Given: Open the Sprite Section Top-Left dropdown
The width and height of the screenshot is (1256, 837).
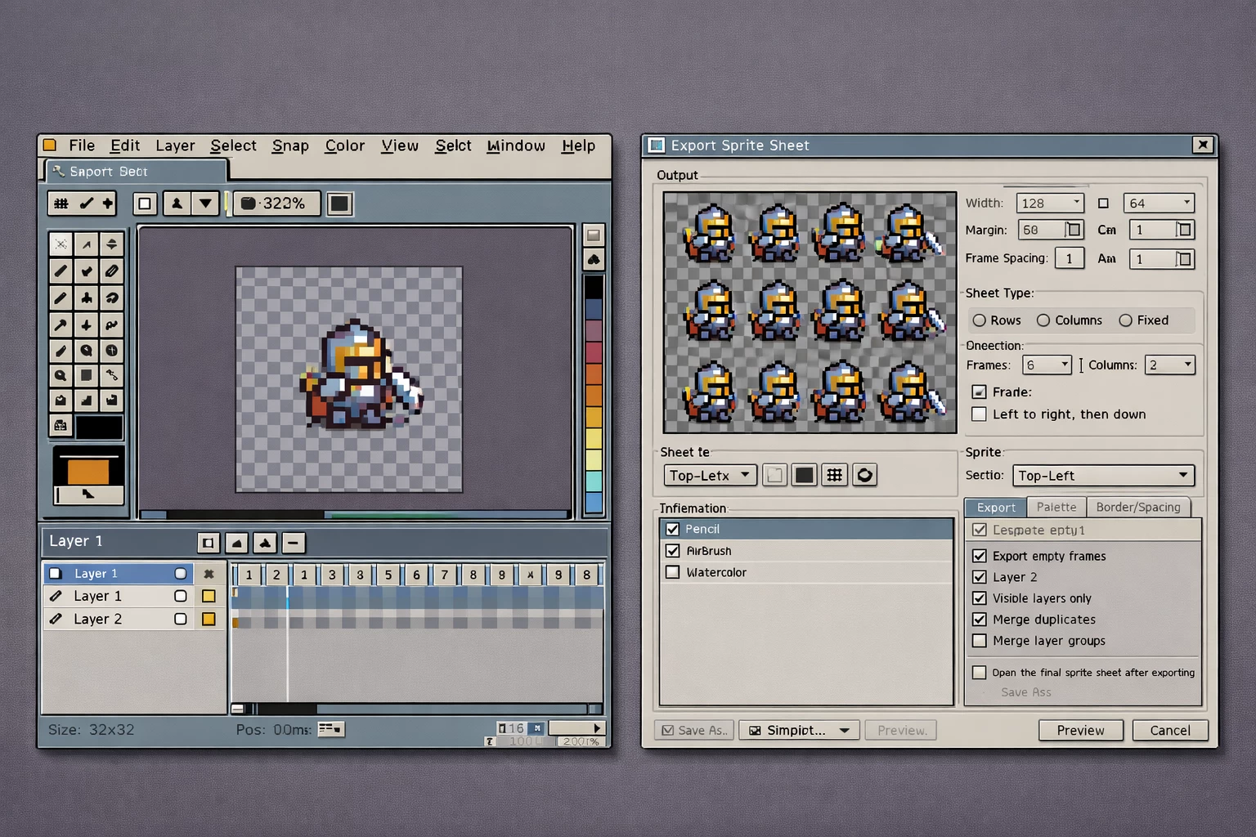Looking at the screenshot, I should point(1103,476).
